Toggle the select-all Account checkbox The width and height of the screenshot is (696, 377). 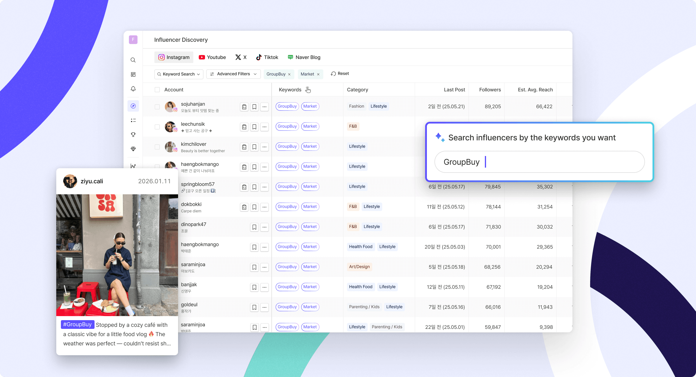click(x=157, y=90)
